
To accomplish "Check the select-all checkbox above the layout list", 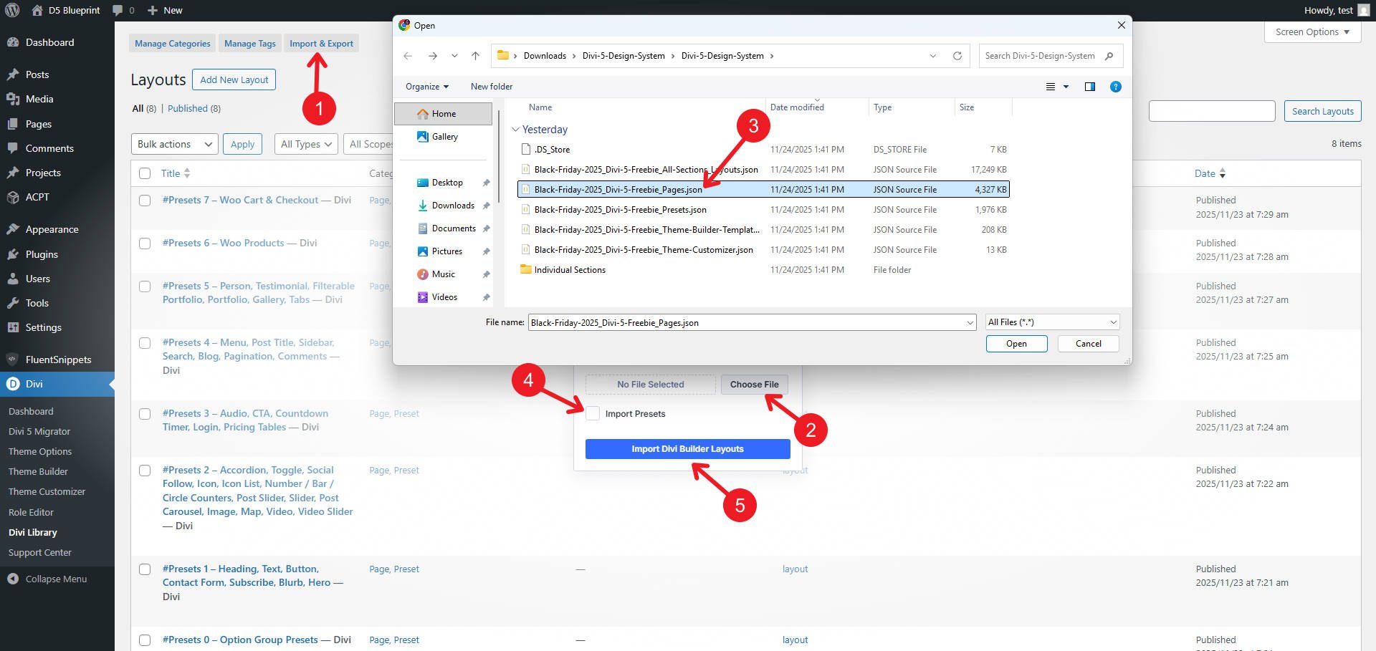I will pos(145,173).
